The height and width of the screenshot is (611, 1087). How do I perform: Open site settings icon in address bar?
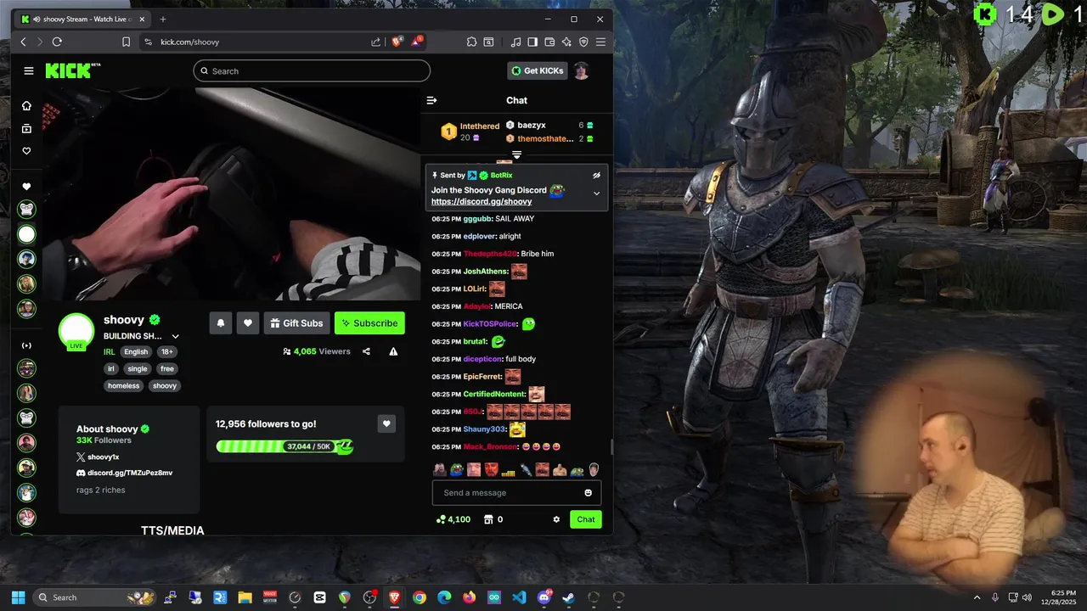[x=148, y=42]
